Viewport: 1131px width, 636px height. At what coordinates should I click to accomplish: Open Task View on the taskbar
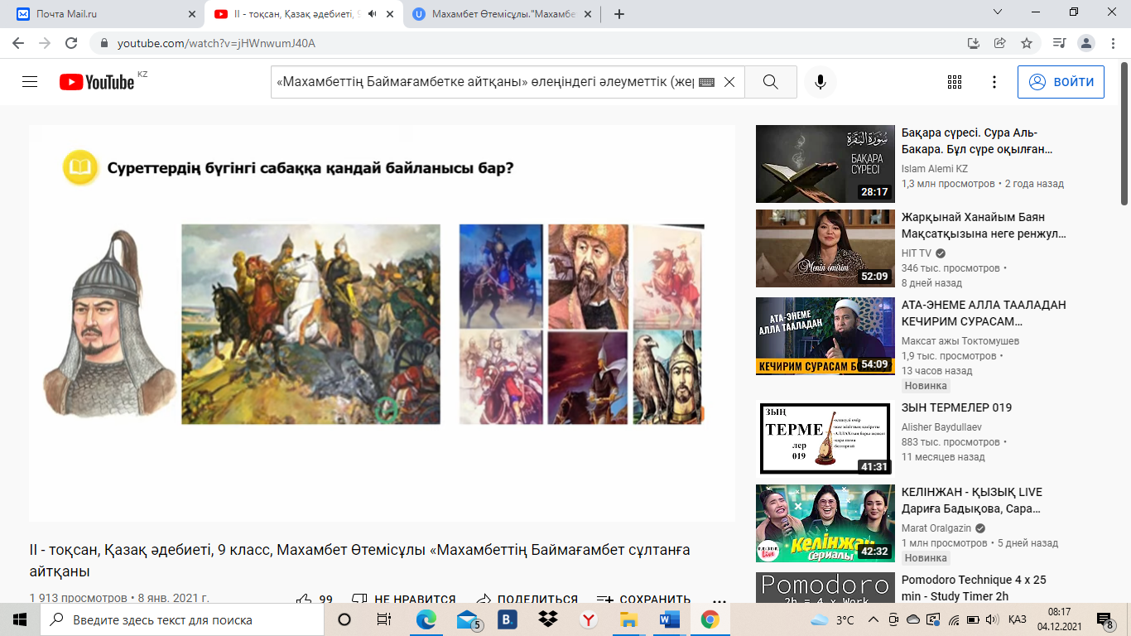[x=384, y=619]
